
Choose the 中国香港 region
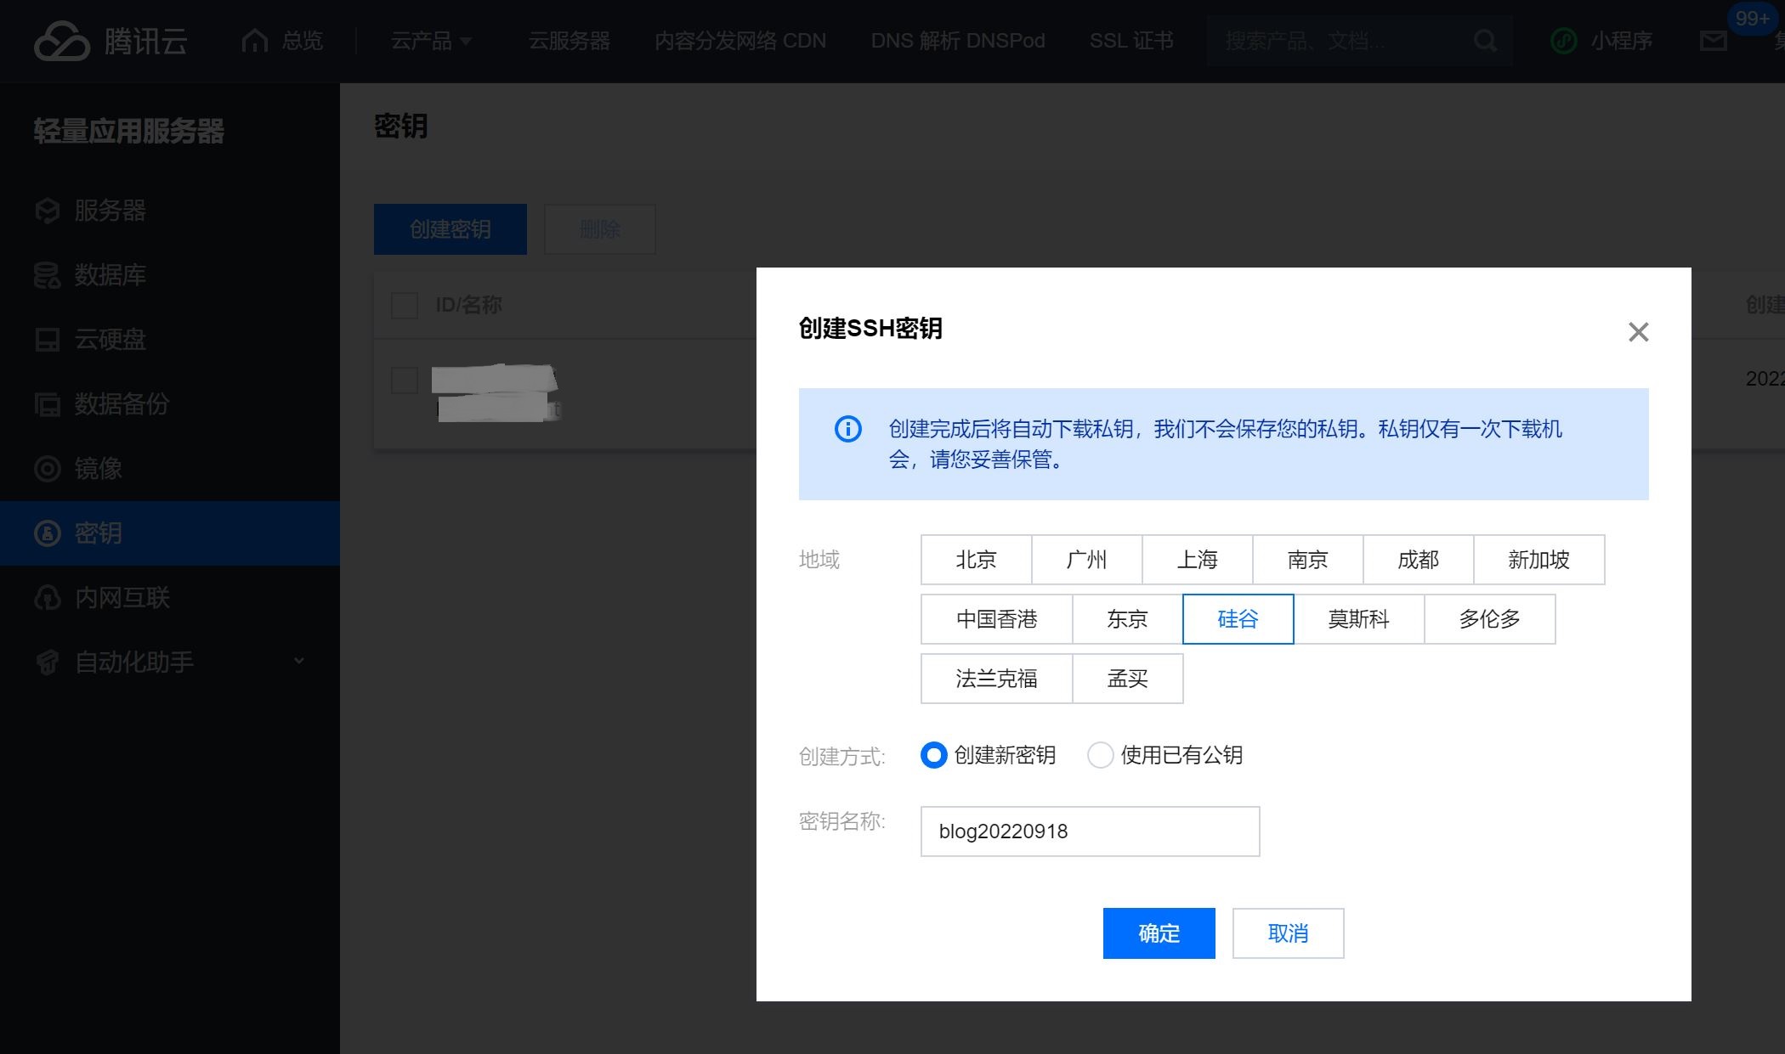pos(996,619)
